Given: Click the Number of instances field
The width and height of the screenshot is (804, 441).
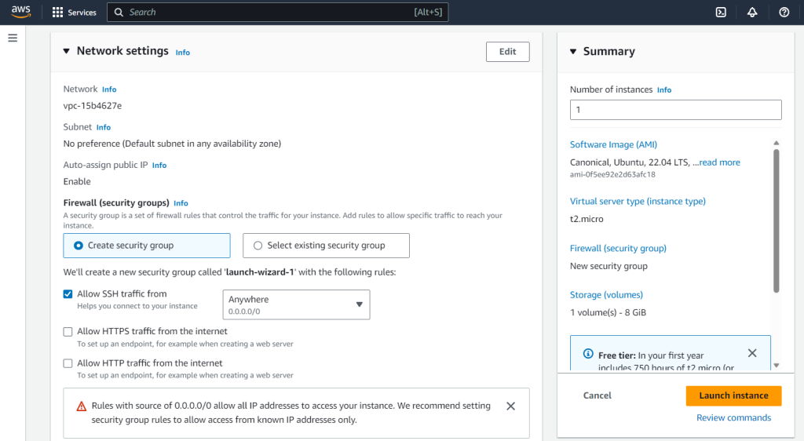Looking at the screenshot, I should (675, 110).
